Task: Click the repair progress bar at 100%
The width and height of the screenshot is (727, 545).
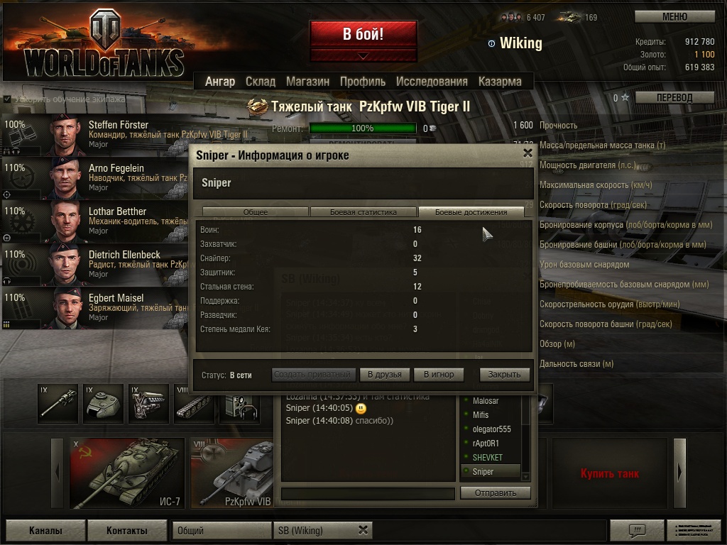Action: point(363,128)
